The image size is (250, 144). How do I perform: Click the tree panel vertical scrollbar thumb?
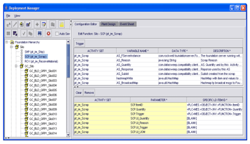pyautogui.click(x=68, y=61)
